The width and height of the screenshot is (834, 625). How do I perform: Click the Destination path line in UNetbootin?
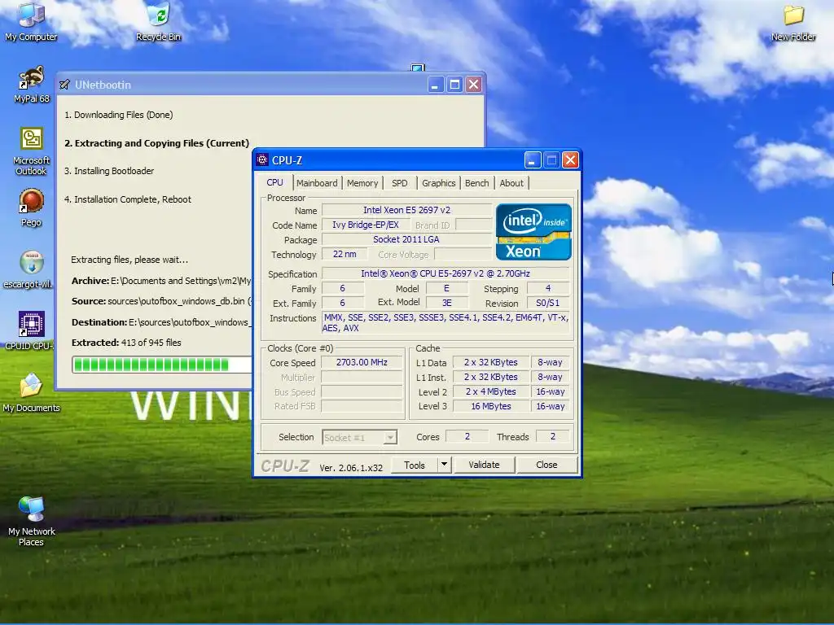[161, 322]
